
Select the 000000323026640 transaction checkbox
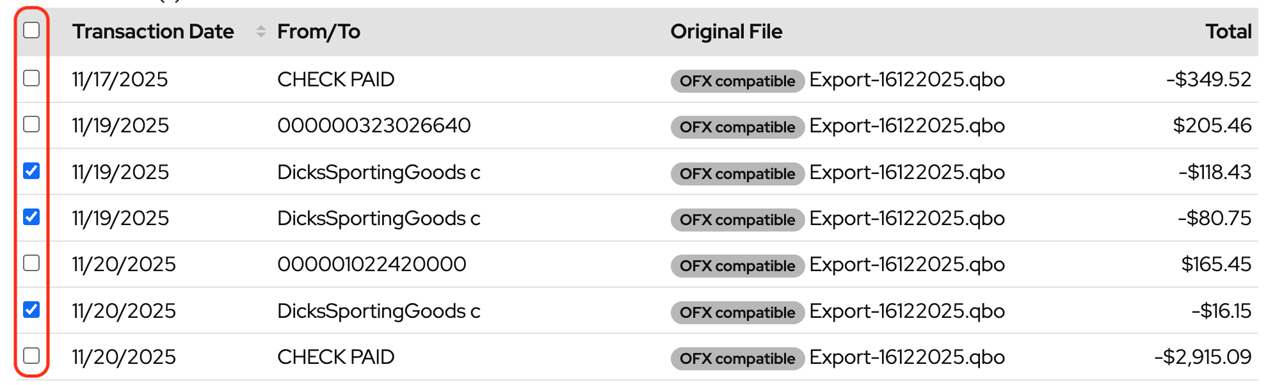(x=31, y=124)
